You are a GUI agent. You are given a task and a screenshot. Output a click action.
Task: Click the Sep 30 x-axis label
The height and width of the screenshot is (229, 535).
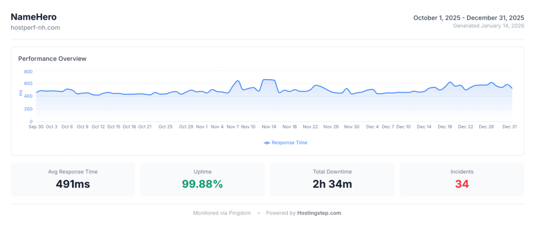click(x=36, y=126)
